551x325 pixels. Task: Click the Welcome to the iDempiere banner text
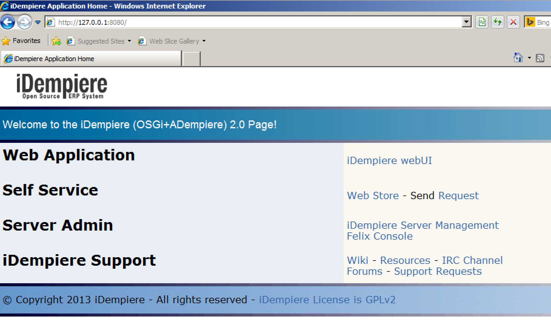(x=139, y=125)
